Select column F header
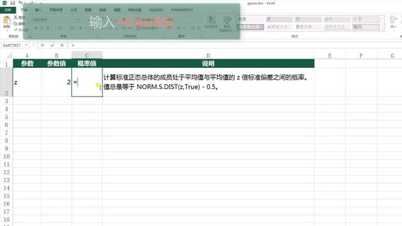This screenshot has height=226, width=402. pyautogui.click(x=361, y=56)
